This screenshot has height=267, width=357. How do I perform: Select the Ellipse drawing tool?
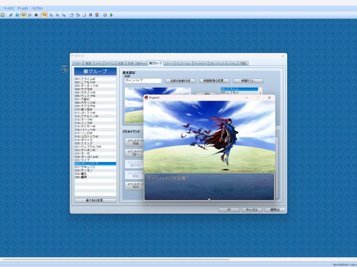[x=23, y=15]
